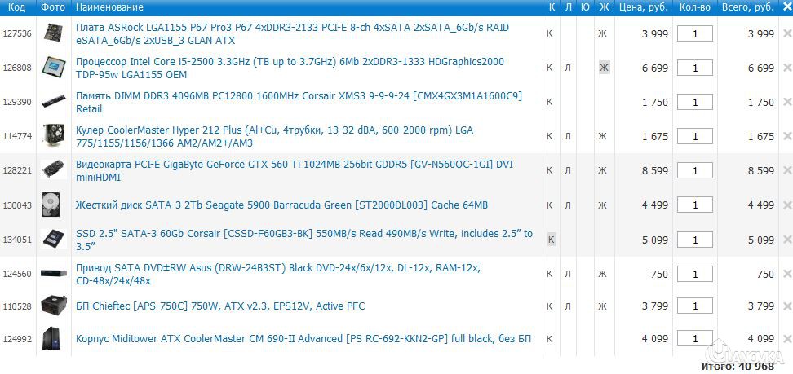Click the quantity field for Seagate hard disk
793x374 pixels.
[x=694, y=205]
